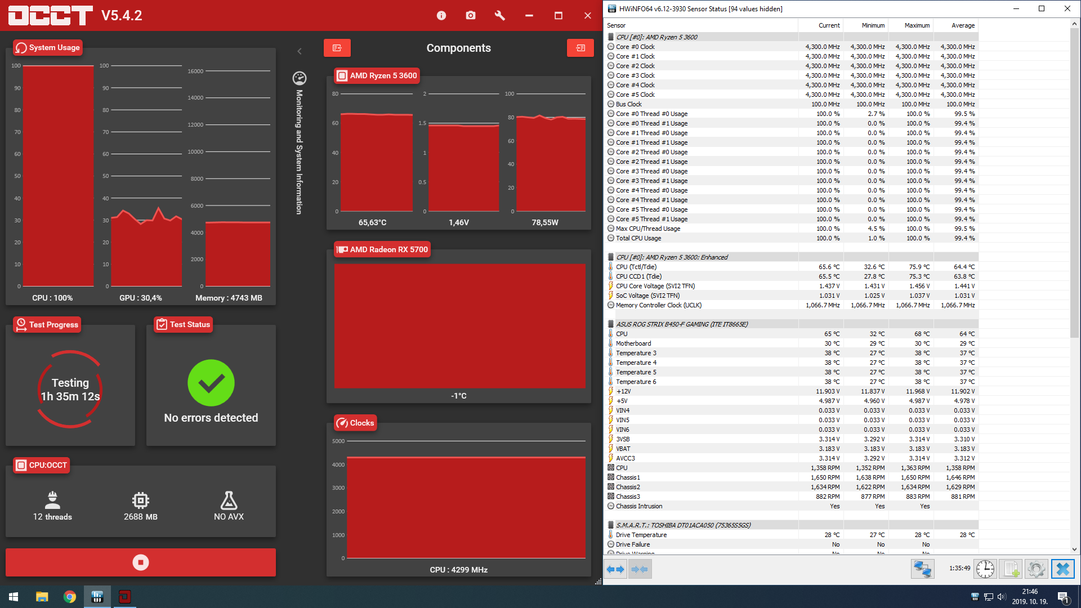Collapse the Monitoring and System Information panel
The height and width of the screenshot is (608, 1081).
(300, 51)
